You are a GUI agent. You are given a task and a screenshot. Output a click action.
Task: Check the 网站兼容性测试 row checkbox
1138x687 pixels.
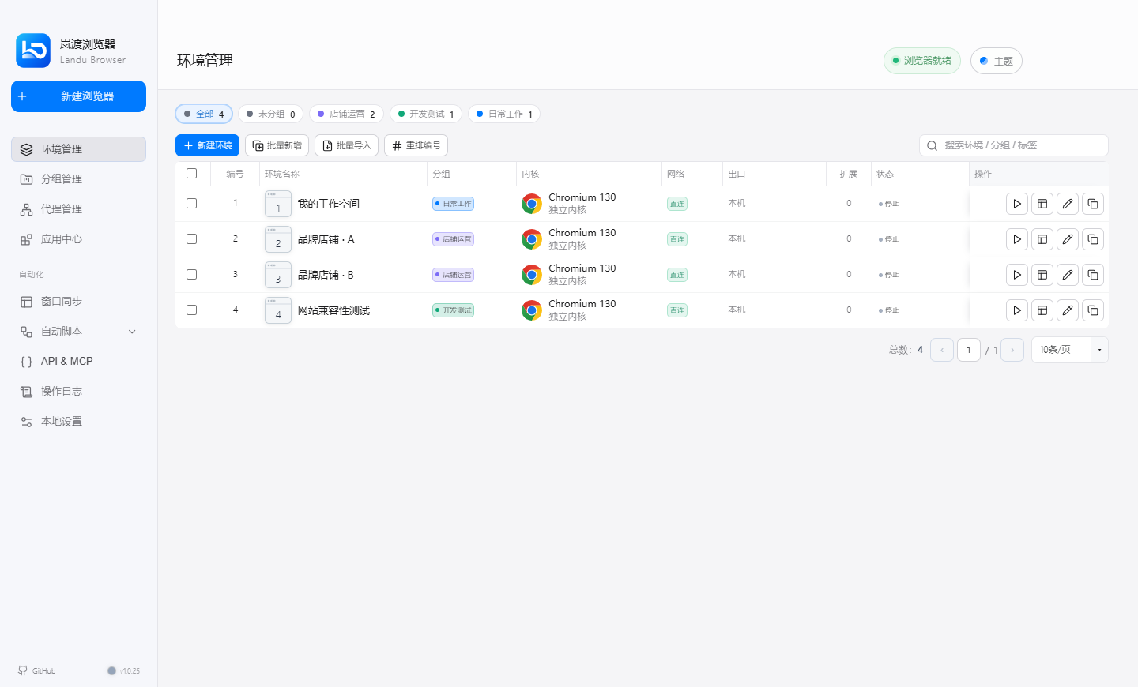tap(191, 310)
